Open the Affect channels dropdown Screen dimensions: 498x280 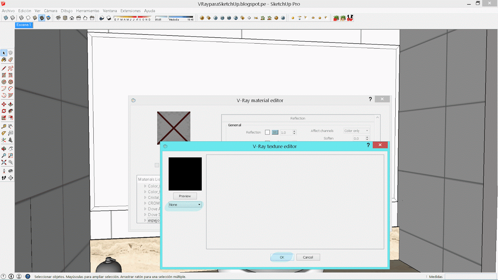pyautogui.click(x=356, y=130)
